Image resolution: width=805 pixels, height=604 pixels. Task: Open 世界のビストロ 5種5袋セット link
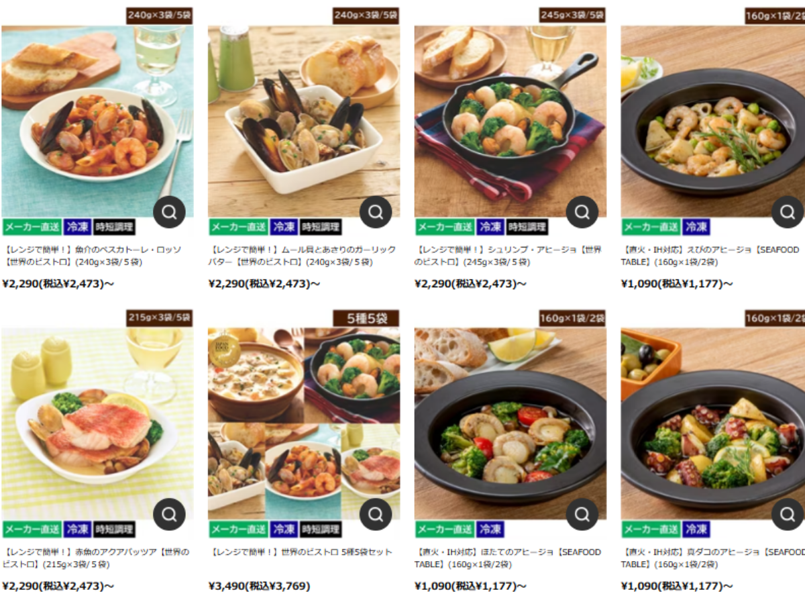tap(301, 552)
